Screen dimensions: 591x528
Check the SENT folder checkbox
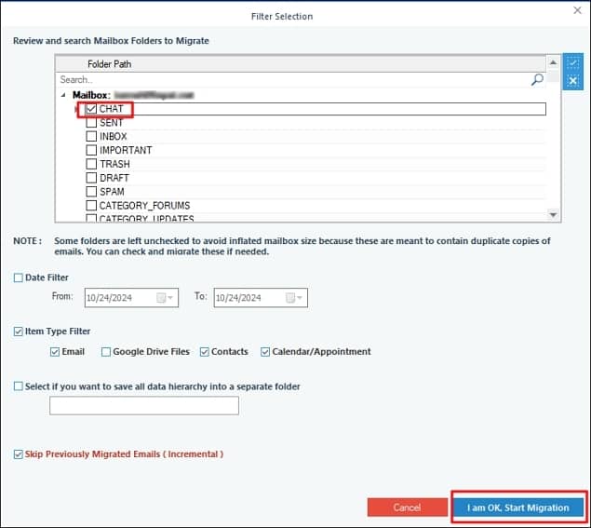click(91, 123)
